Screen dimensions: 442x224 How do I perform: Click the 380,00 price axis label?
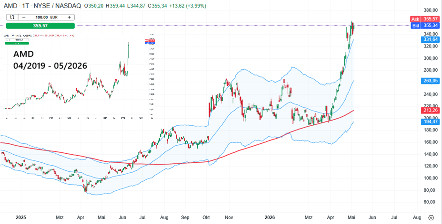coord(430,10)
